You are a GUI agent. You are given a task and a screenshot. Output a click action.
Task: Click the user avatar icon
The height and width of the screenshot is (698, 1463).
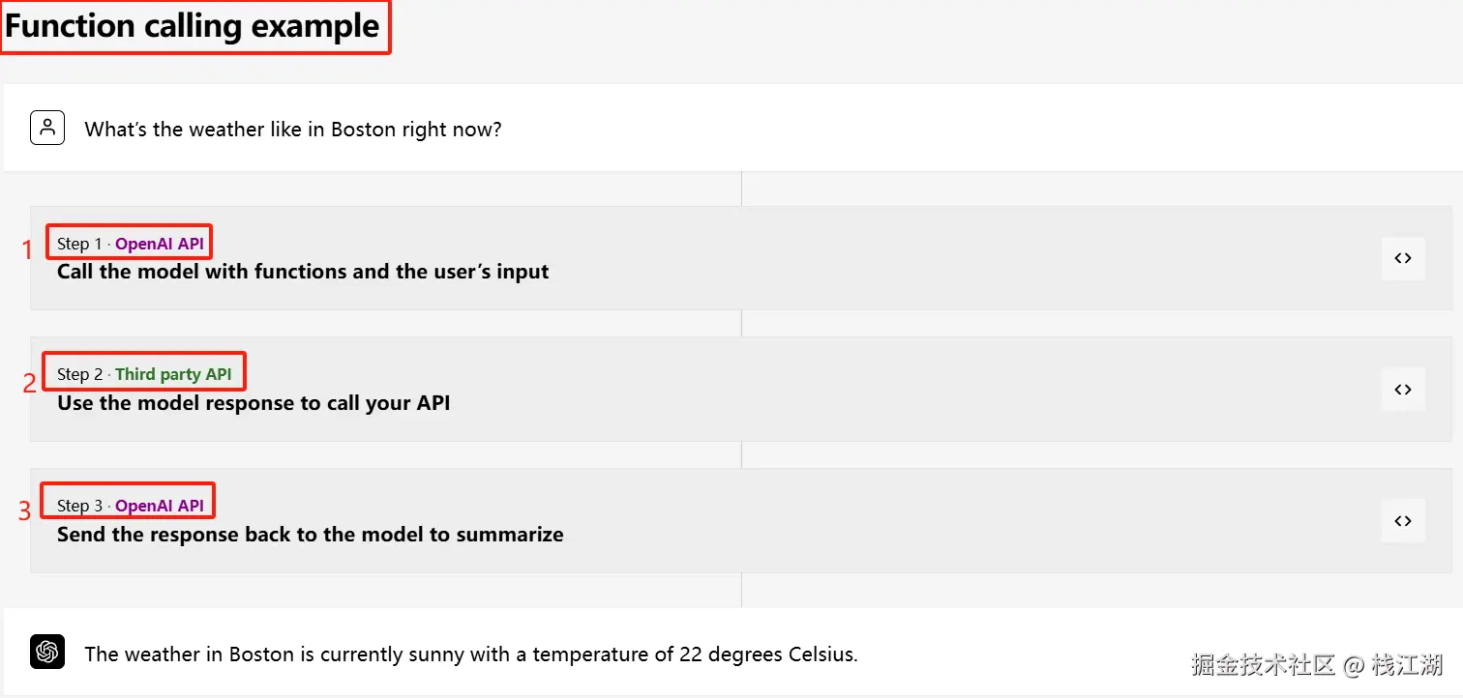point(47,128)
